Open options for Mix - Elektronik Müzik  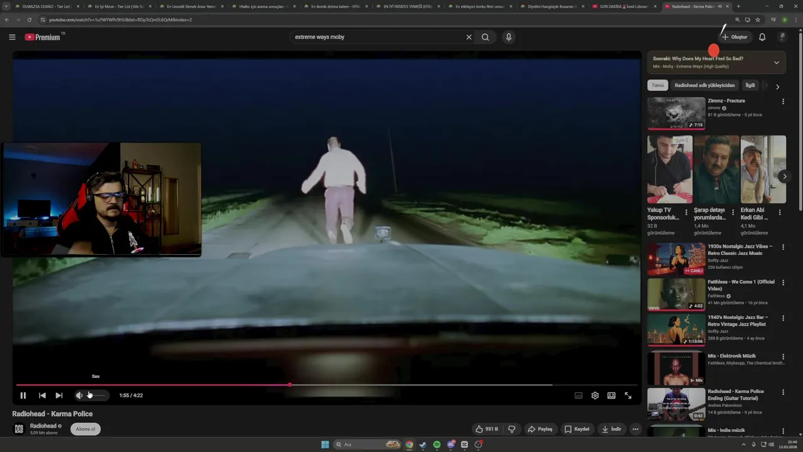783,357
